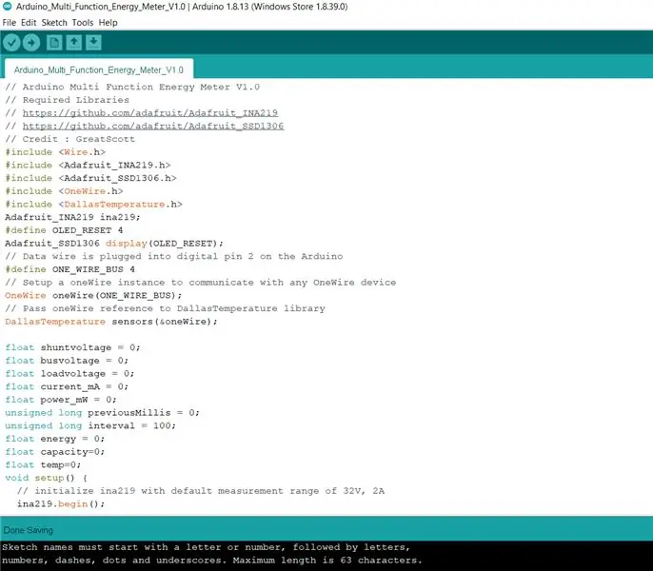653x571 pixels.
Task: Open the File menu
Action: pos(10,23)
